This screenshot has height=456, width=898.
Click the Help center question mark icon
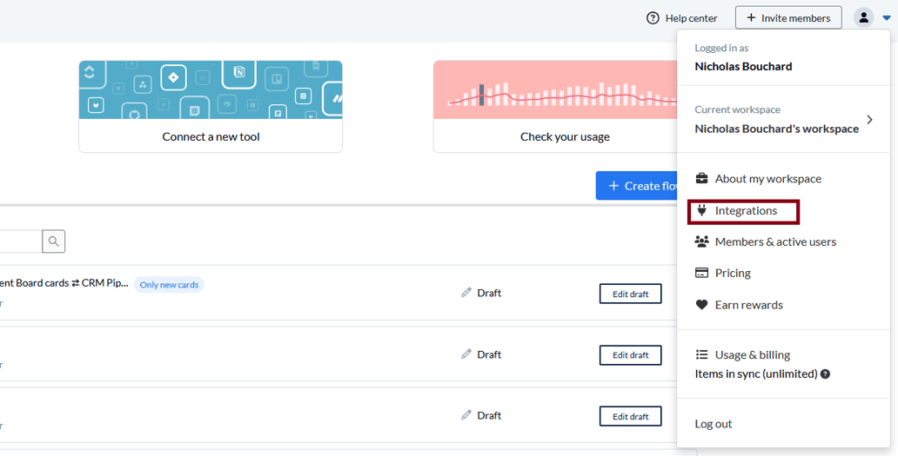pyautogui.click(x=653, y=18)
